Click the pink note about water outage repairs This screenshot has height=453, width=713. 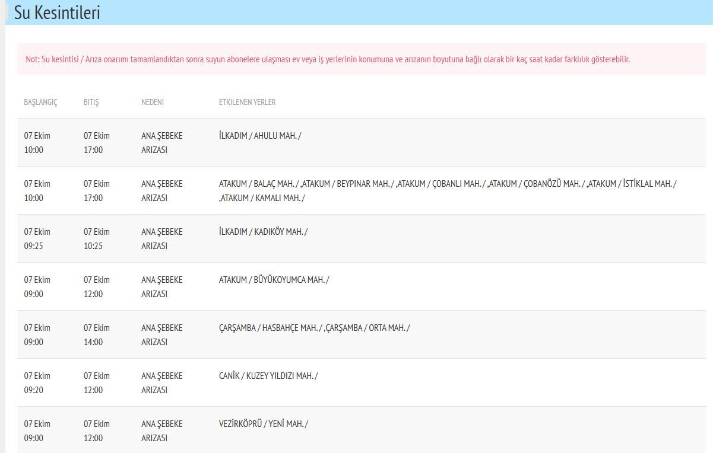click(x=362, y=59)
